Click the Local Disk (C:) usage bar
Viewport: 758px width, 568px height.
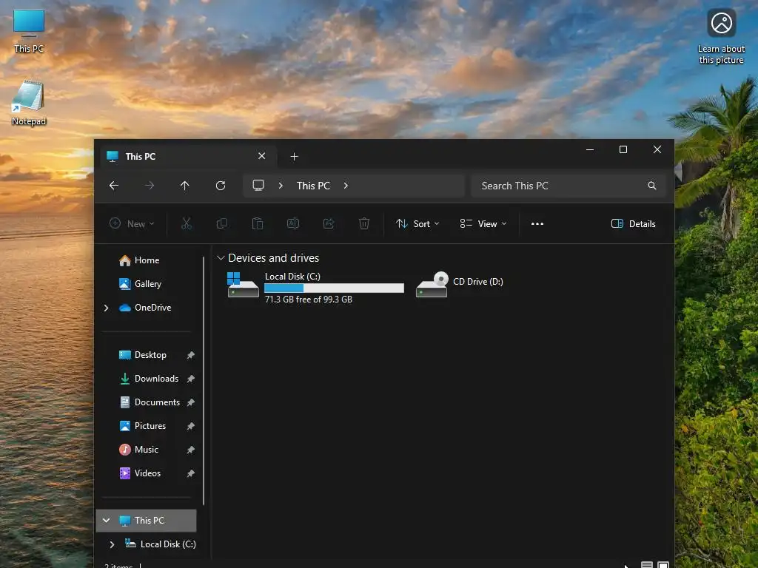click(x=334, y=288)
